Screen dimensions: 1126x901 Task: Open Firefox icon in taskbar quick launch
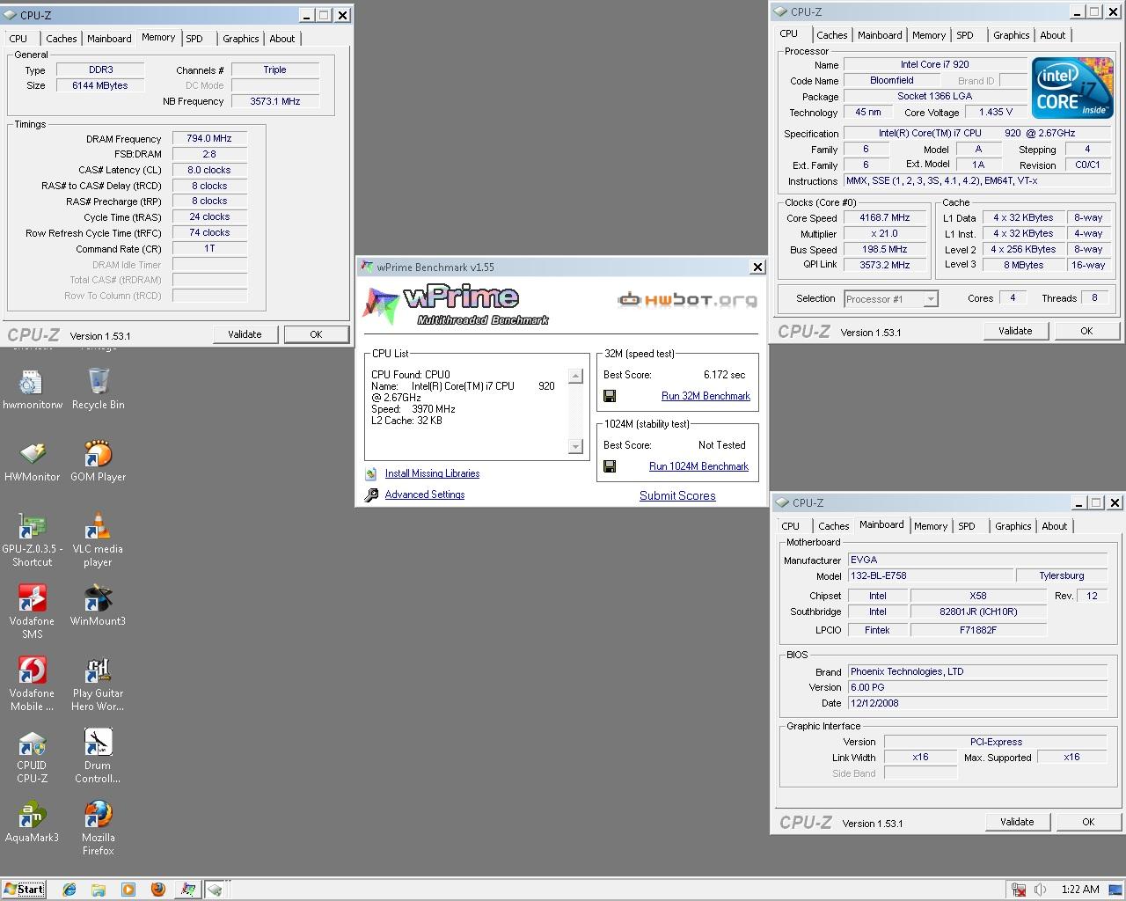coord(157,890)
